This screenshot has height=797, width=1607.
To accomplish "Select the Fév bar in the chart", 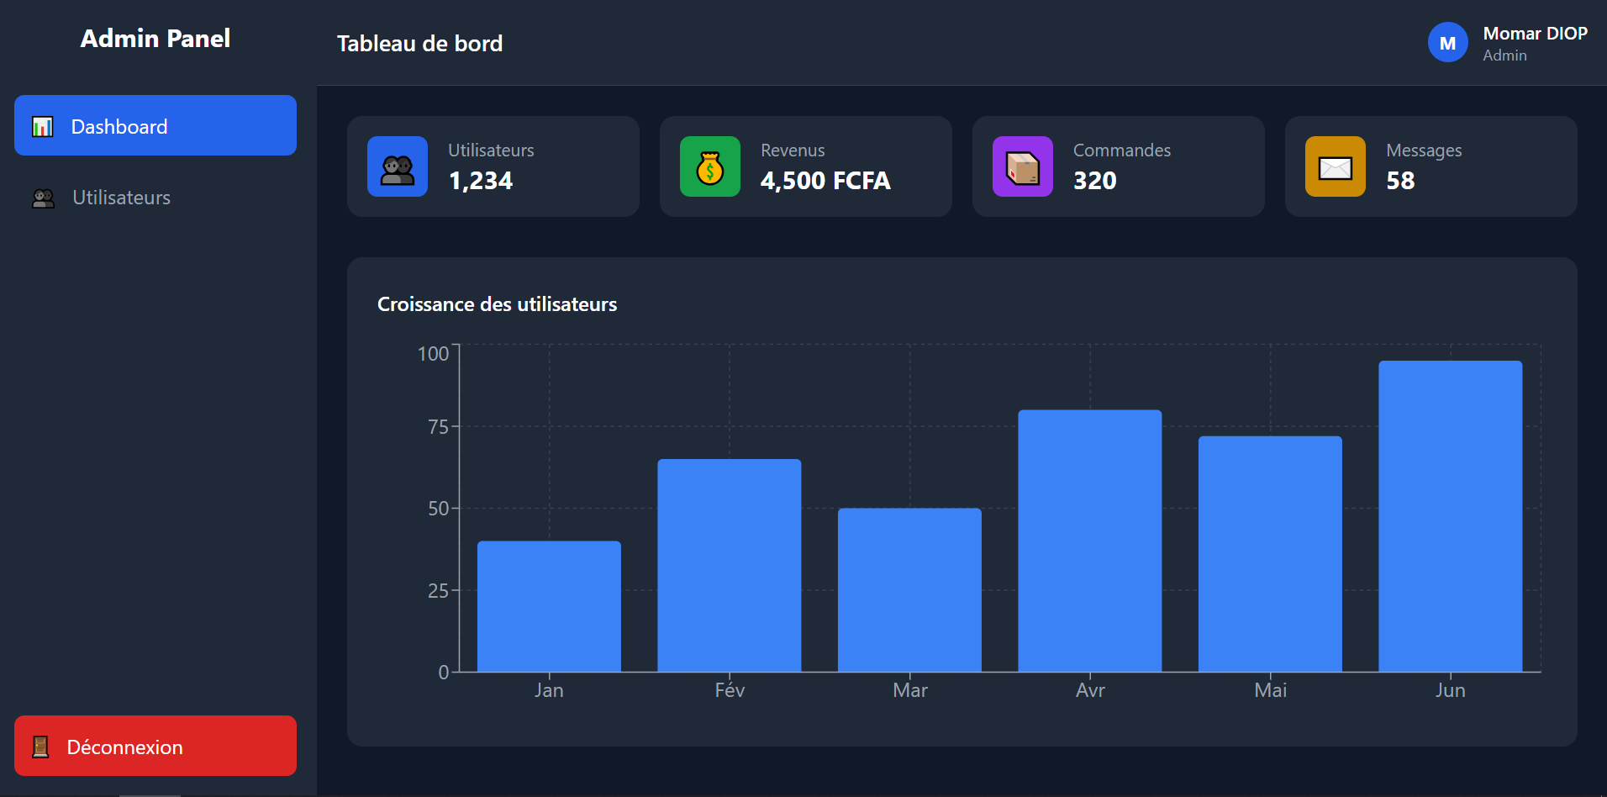I will coord(730,565).
